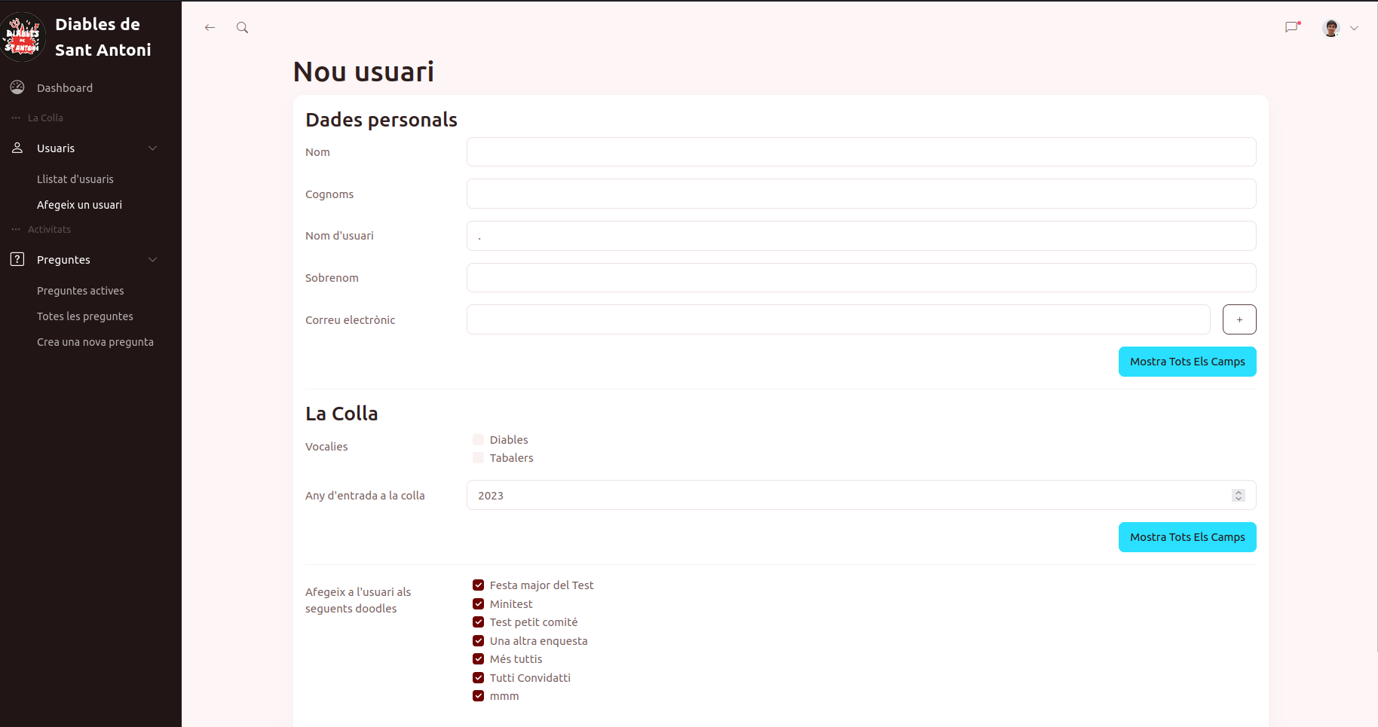Go to Llistat d'usuaris
Image resolution: width=1378 pixels, height=727 pixels.
tap(75, 179)
